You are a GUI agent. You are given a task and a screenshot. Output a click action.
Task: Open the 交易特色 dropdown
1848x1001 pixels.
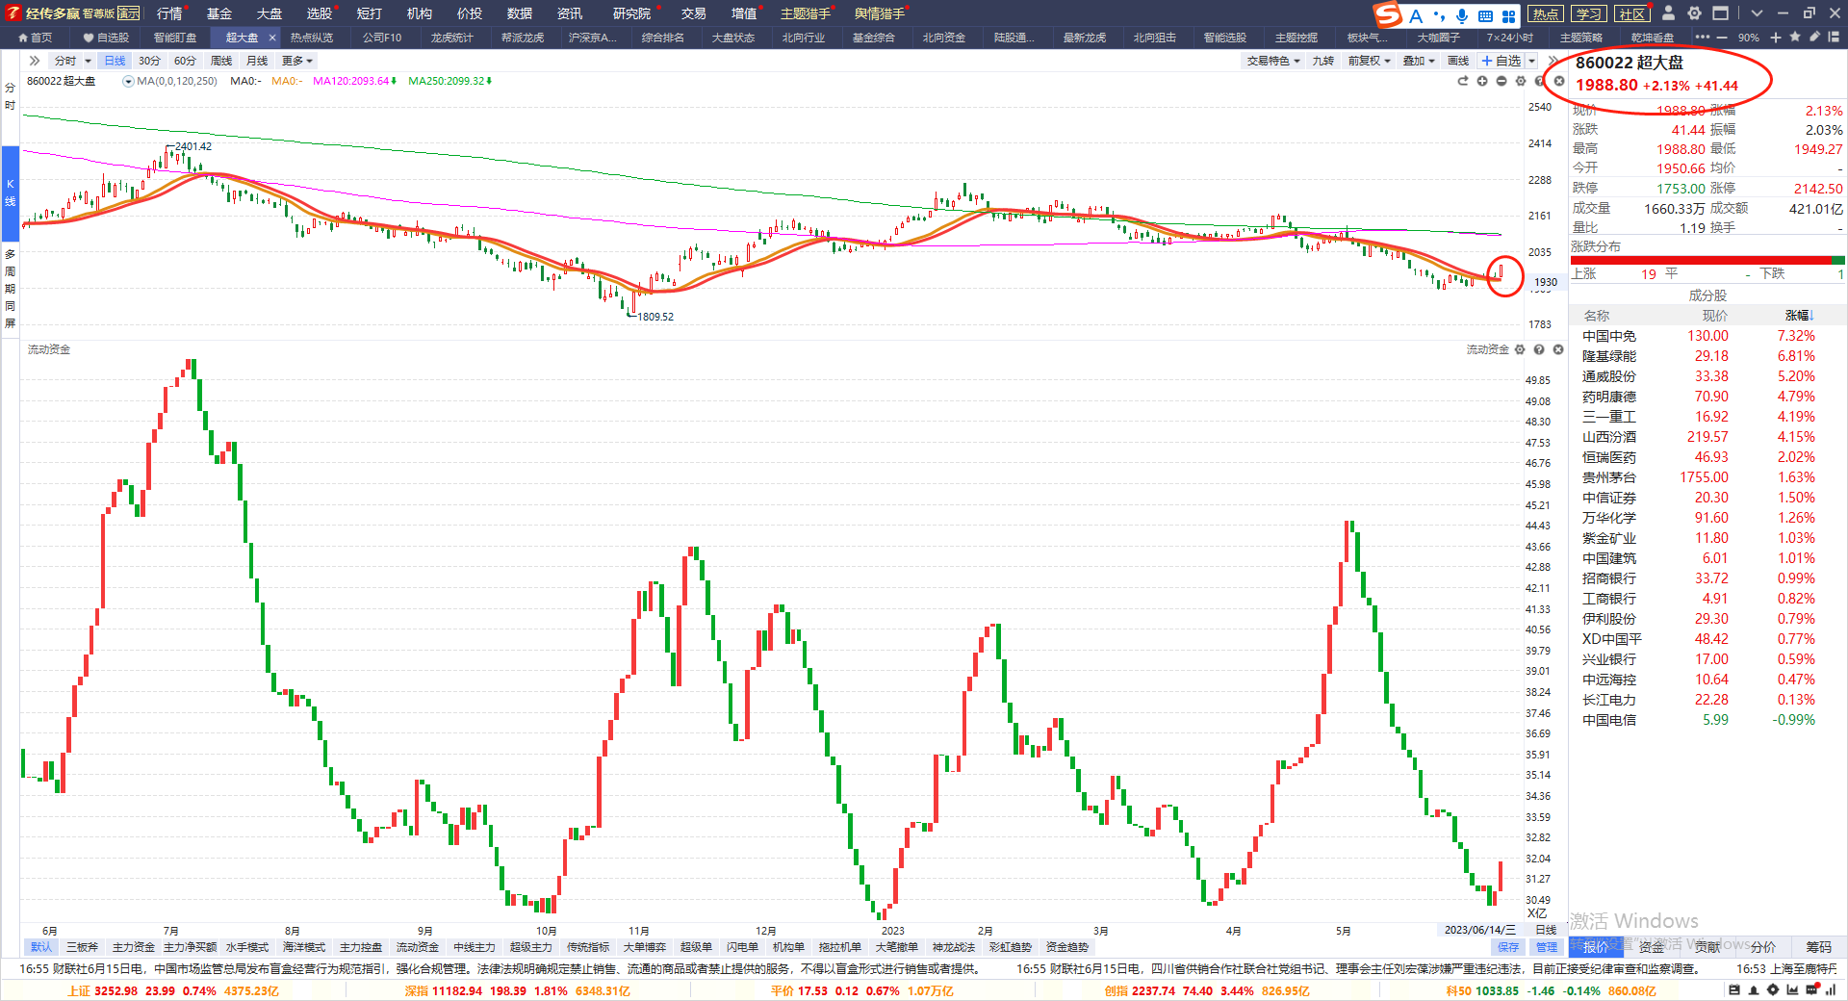click(1272, 61)
